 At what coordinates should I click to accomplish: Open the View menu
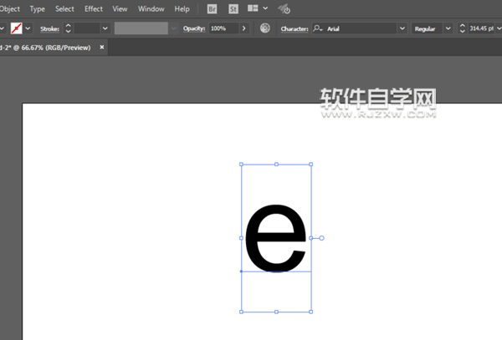coord(120,9)
